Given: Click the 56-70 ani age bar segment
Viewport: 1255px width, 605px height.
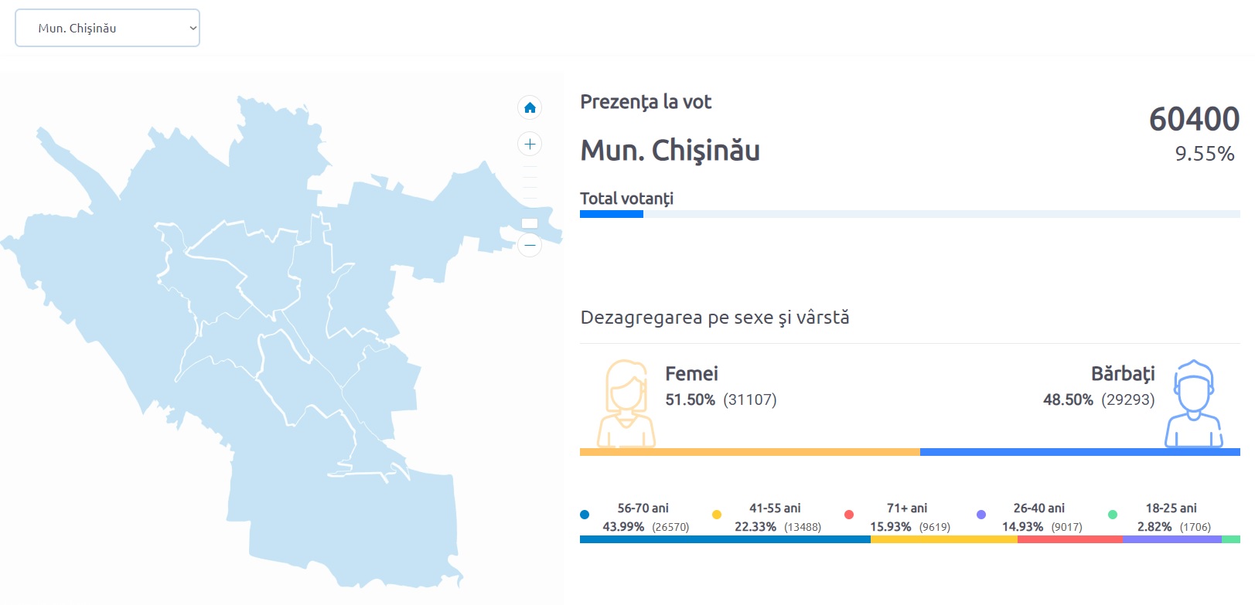Looking at the screenshot, I should 725,539.
